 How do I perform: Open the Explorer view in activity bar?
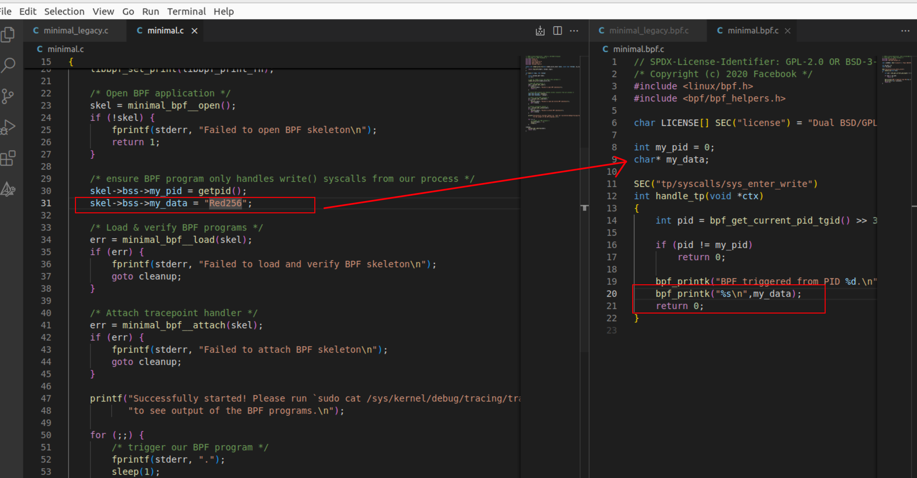pyautogui.click(x=8, y=34)
